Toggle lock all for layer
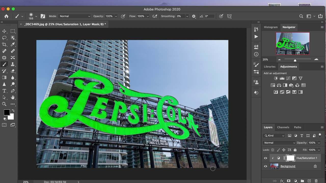Viewport: 326px width, 183px height. click(295, 150)
